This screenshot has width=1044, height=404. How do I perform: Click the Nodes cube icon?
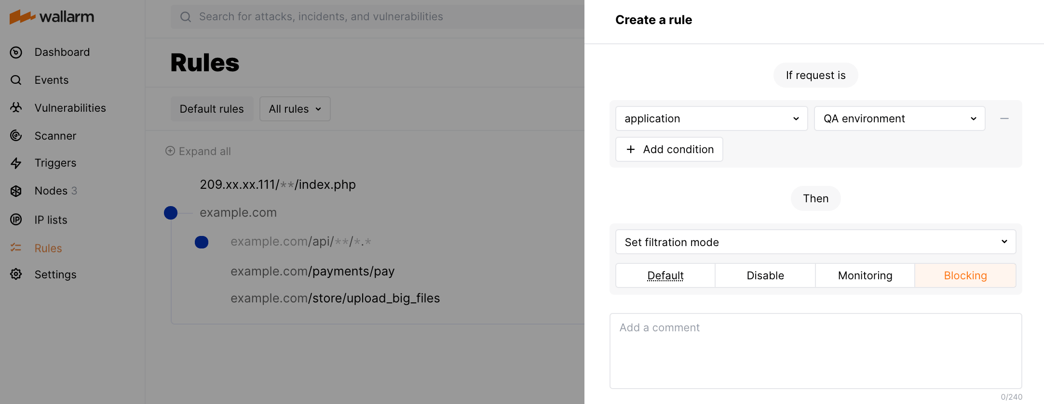pos(16,191)
